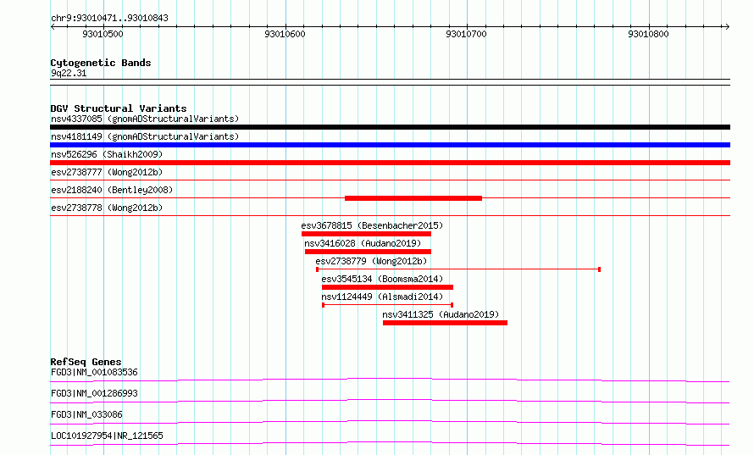
Task: Click the esv2738779 (Wong2012b) label
Action: coord(371,261)
